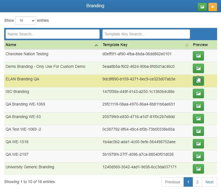
Task: Click the Template Key Search field
Action: coord(146,34)
